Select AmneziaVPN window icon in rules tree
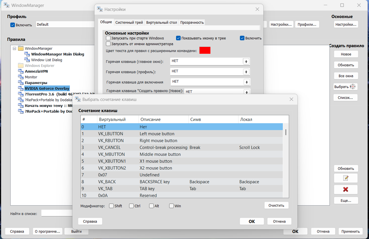This screenshot has height=239, width=369. 21,71
